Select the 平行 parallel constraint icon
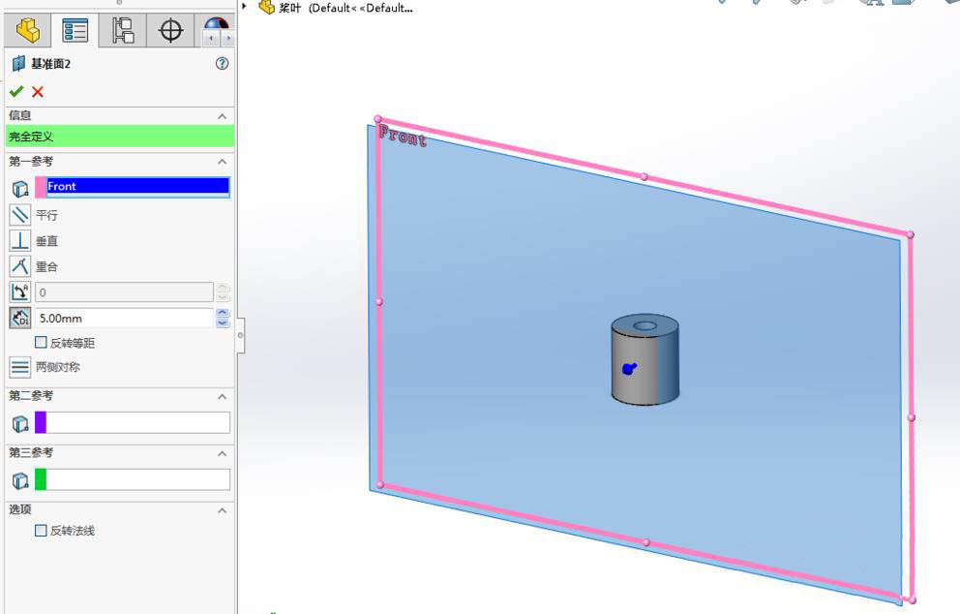The height and width of the screenshot is (614, 960). click(20, 214)
